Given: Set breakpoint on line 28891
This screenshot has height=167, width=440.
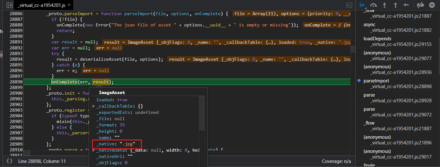Looking at the screenshot, I should (x=16, y=42).
